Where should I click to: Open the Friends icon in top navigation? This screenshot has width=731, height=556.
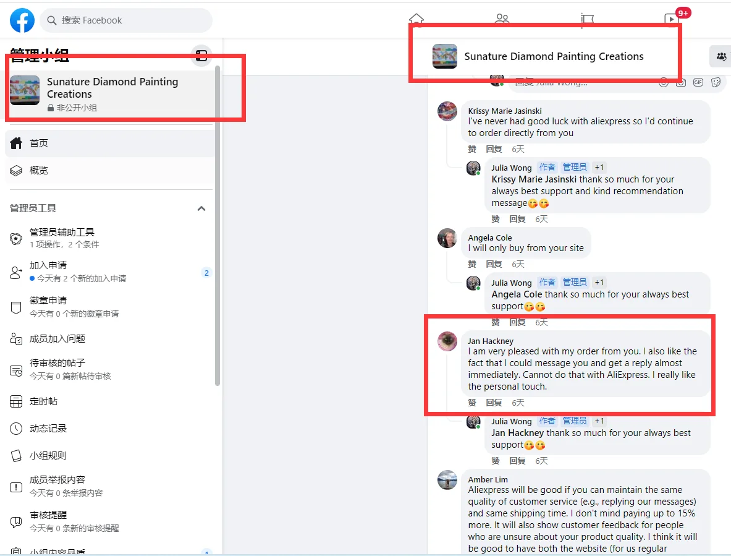502,19
